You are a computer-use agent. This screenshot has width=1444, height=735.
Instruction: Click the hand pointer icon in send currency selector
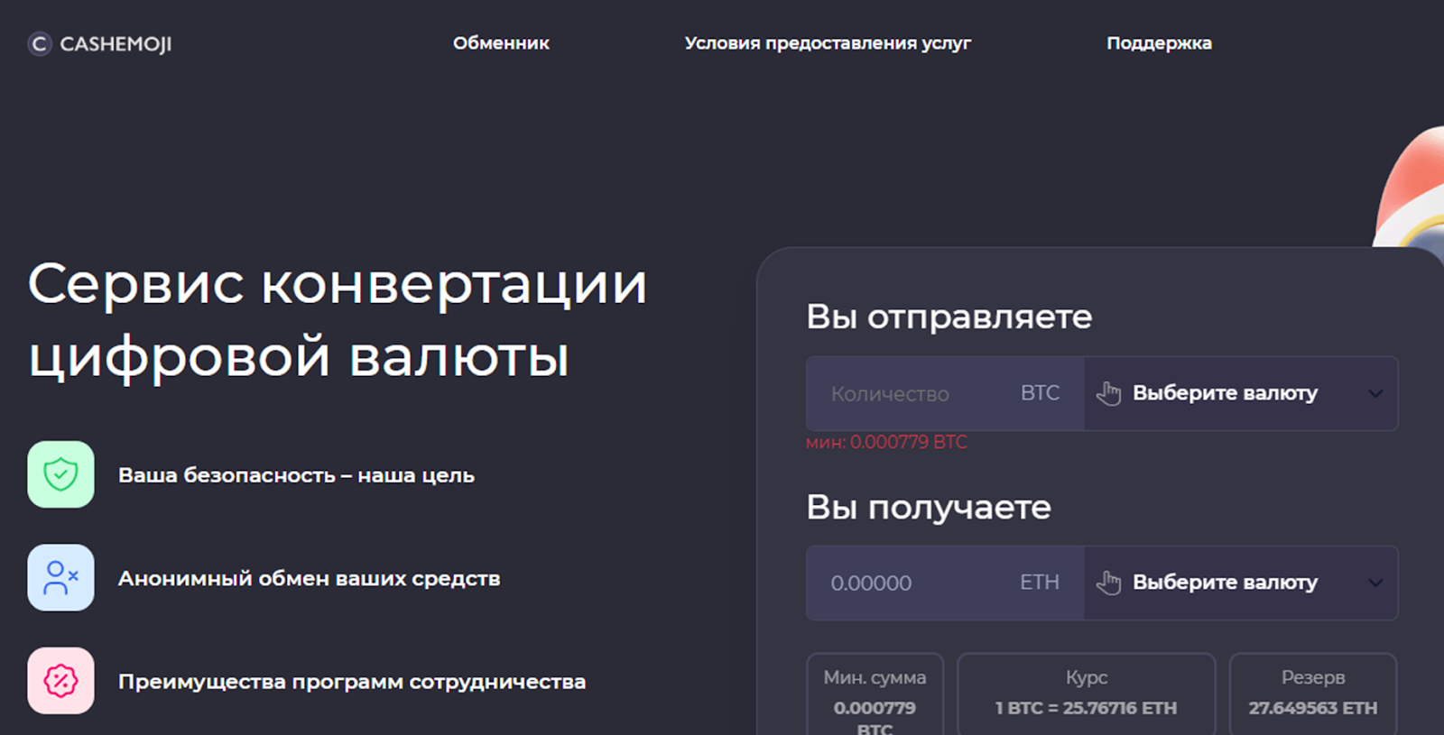1108,393
